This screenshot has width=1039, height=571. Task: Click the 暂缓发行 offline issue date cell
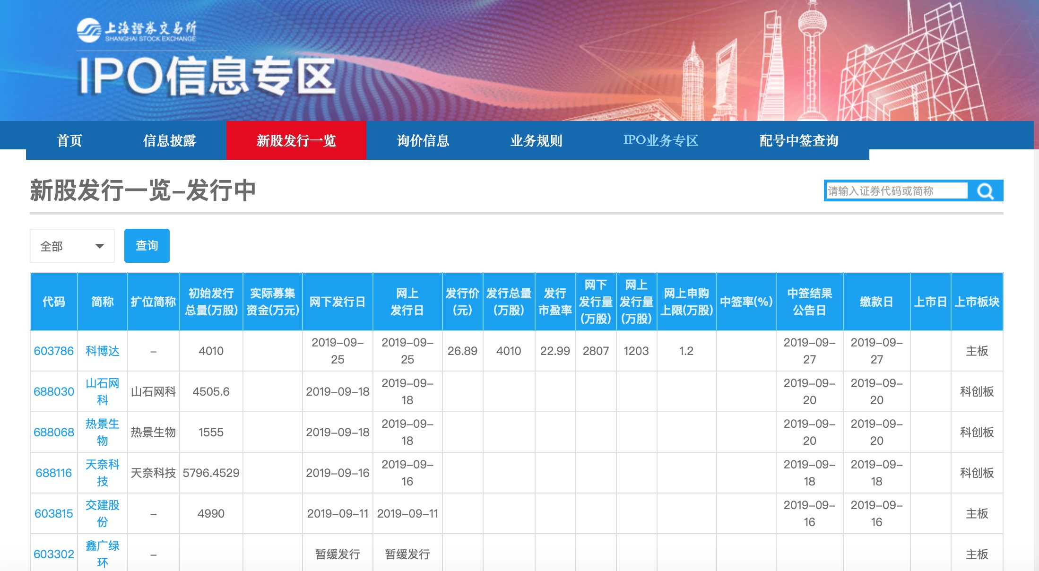point(338,554)
